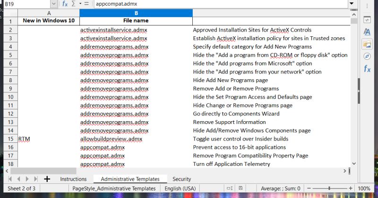Image resolution: width=378 pixels, height=198 pixels.
Task: Open the Gallery deck in the sidebar
Action: click(x=367, y=44)
